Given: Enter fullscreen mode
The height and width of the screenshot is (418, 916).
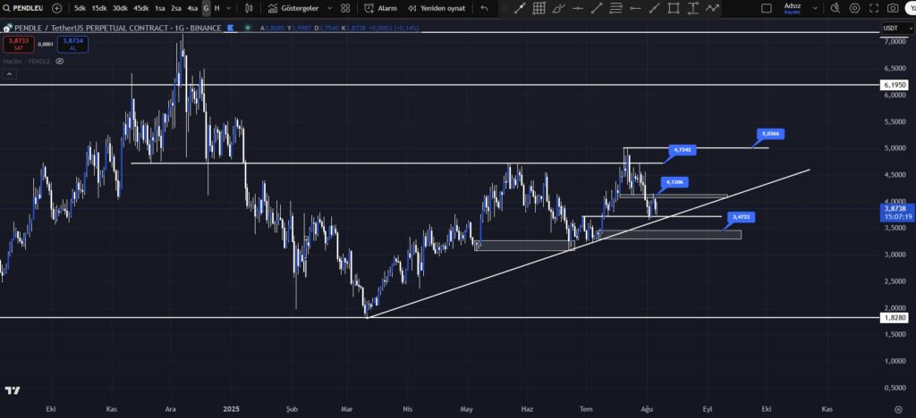Looking at the screenshot, I should [x=875, y=8].
